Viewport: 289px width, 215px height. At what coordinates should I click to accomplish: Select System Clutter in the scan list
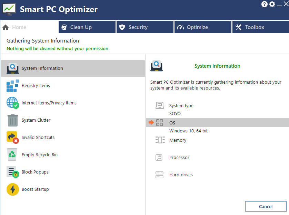click(73, 120)
